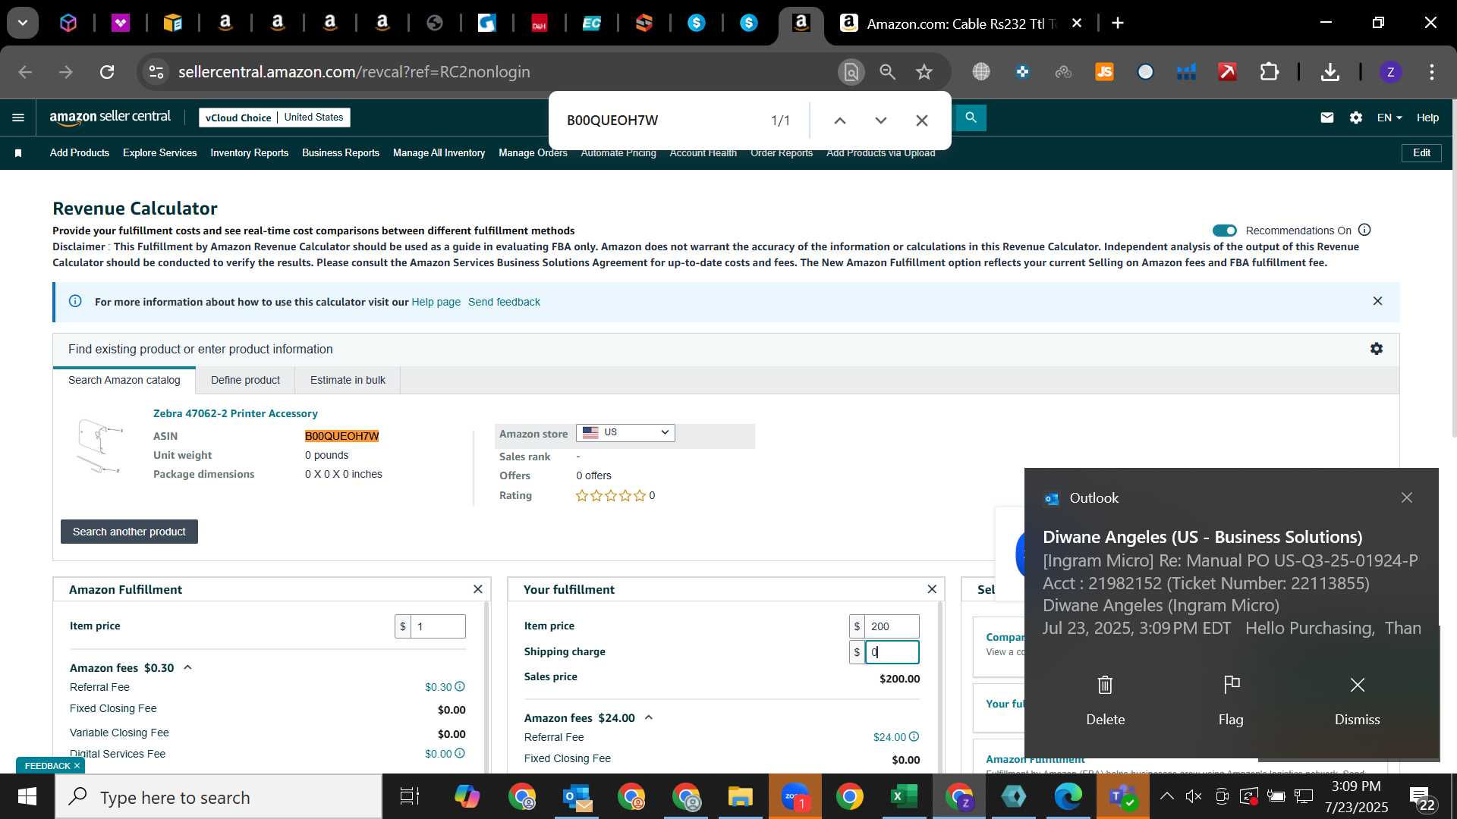Click Your fulfillment item price field
Viewport: 1457px width, 819px height.
(892, 626)
